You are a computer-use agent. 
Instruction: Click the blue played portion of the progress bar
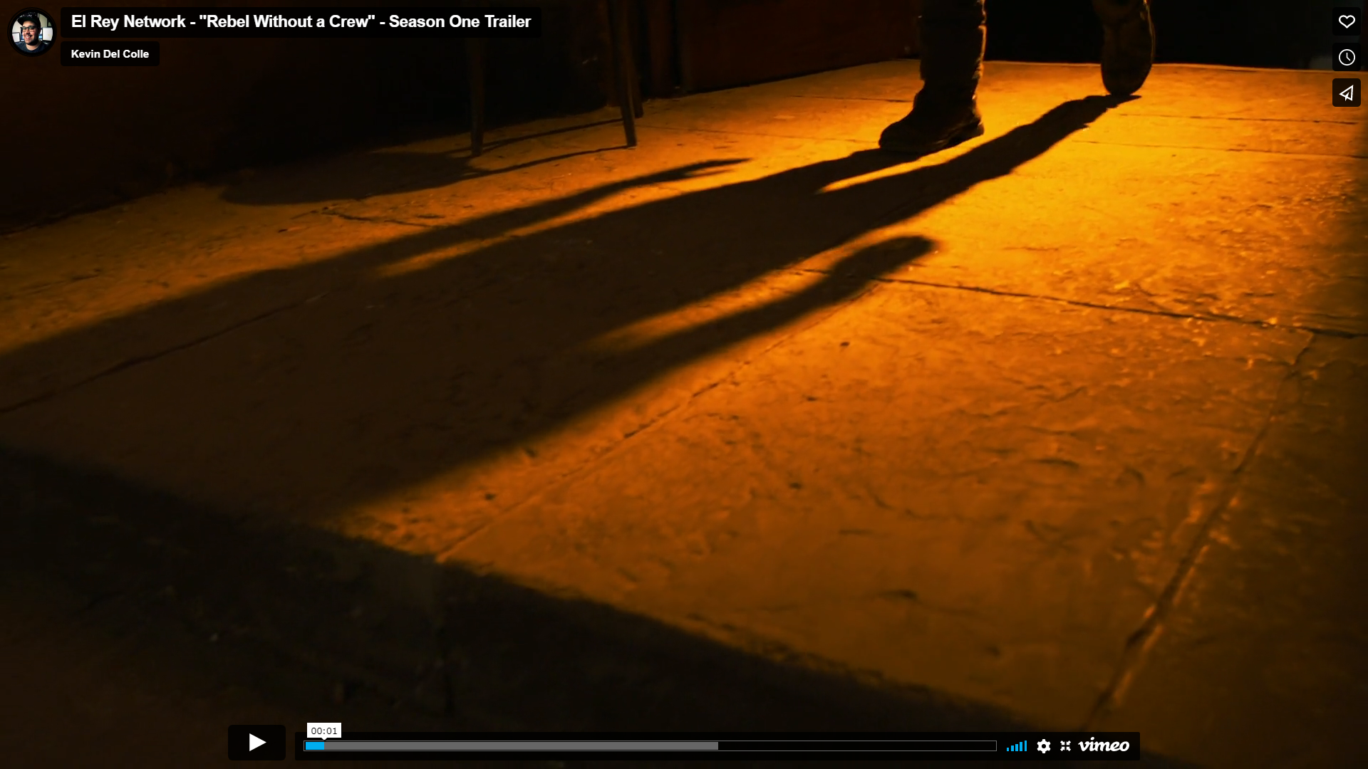click(x=314, y=746)
